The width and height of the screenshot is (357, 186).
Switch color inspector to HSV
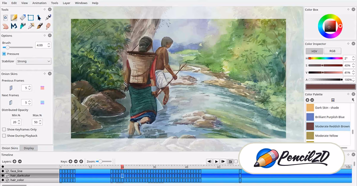pos(314,51)
